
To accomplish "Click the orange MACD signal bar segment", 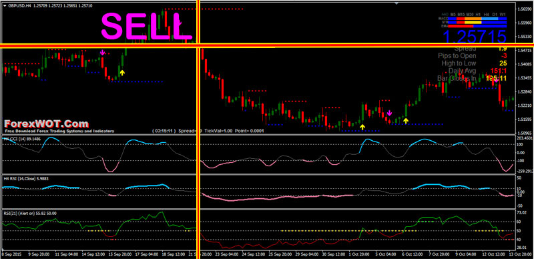I will pos(473,19).
